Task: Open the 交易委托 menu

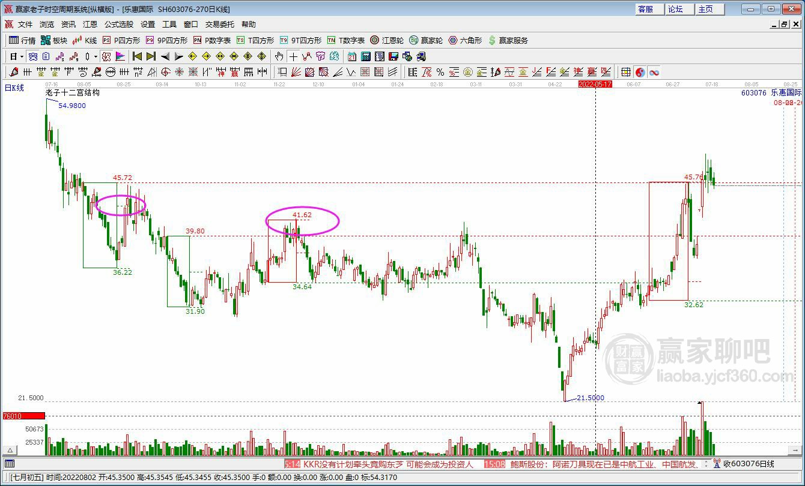Action: pos(220,25)
